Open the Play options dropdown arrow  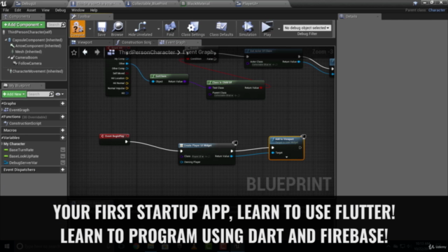tap(279, 29)
